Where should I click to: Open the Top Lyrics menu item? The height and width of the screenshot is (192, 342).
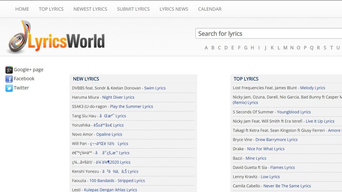pos(51,9)
